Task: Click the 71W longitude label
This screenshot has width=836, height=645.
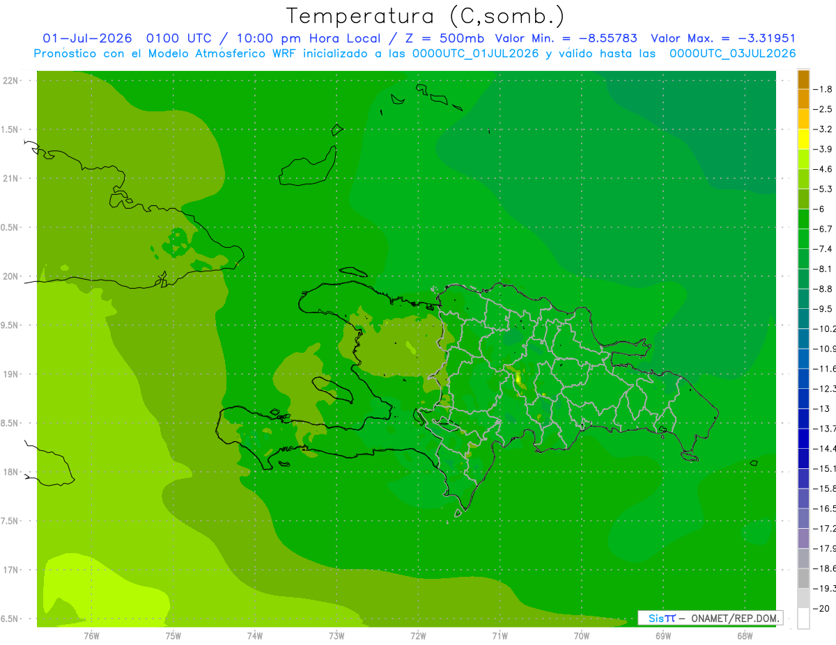Action: (x=500, y=635)
